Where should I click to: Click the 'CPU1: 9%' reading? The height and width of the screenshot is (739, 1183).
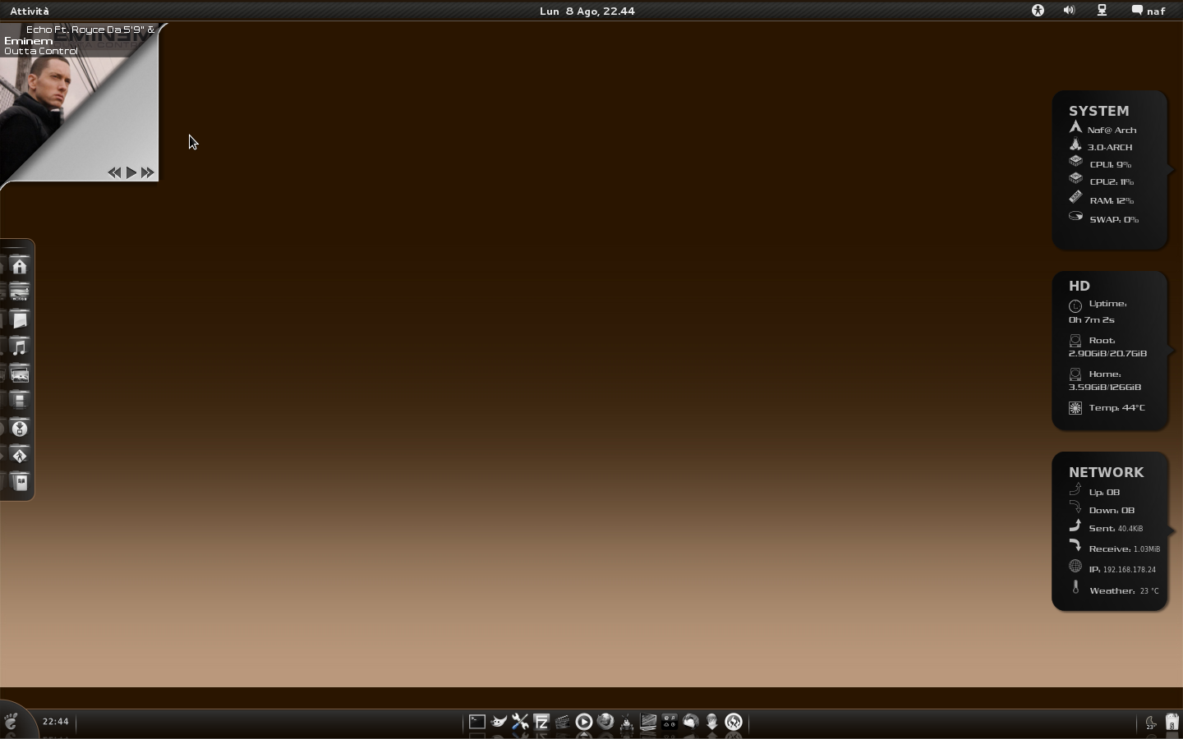click(x=1111, y=164)
